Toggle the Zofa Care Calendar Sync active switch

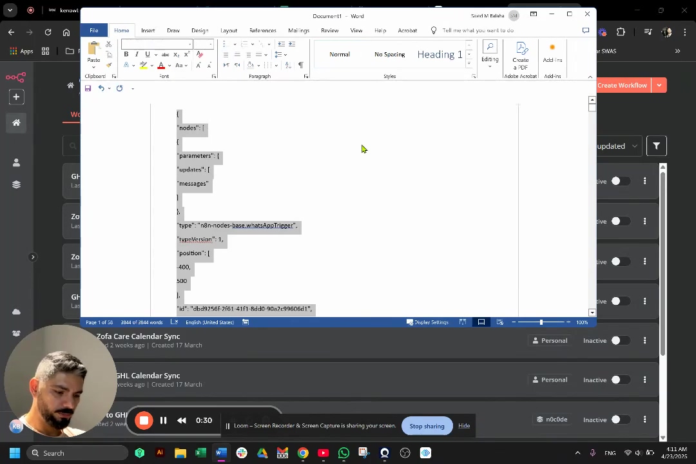(x=616, y=340)
